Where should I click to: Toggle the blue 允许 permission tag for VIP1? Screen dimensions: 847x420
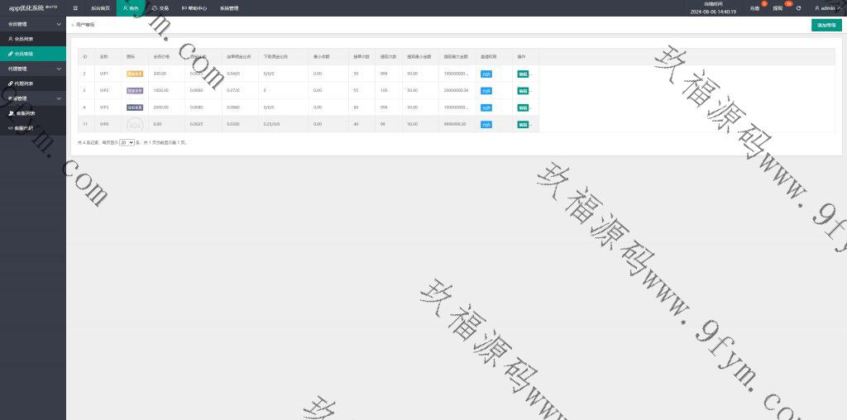click(486, 74)
